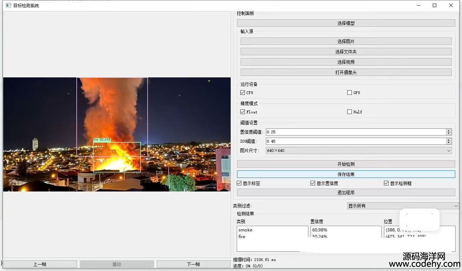Image resolution: width=462 pixels, height=271 pixels.
Task: Go to next frame with 下一帧
Action: 194,264
